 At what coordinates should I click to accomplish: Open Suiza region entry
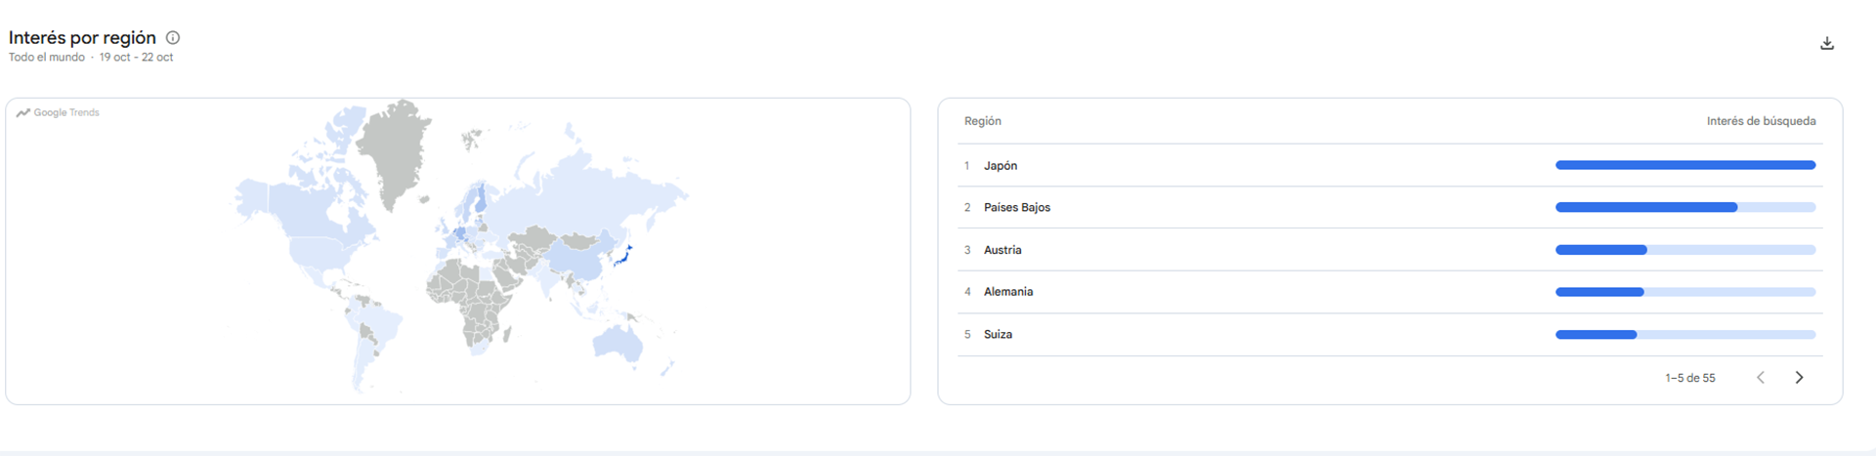(998, 334)
